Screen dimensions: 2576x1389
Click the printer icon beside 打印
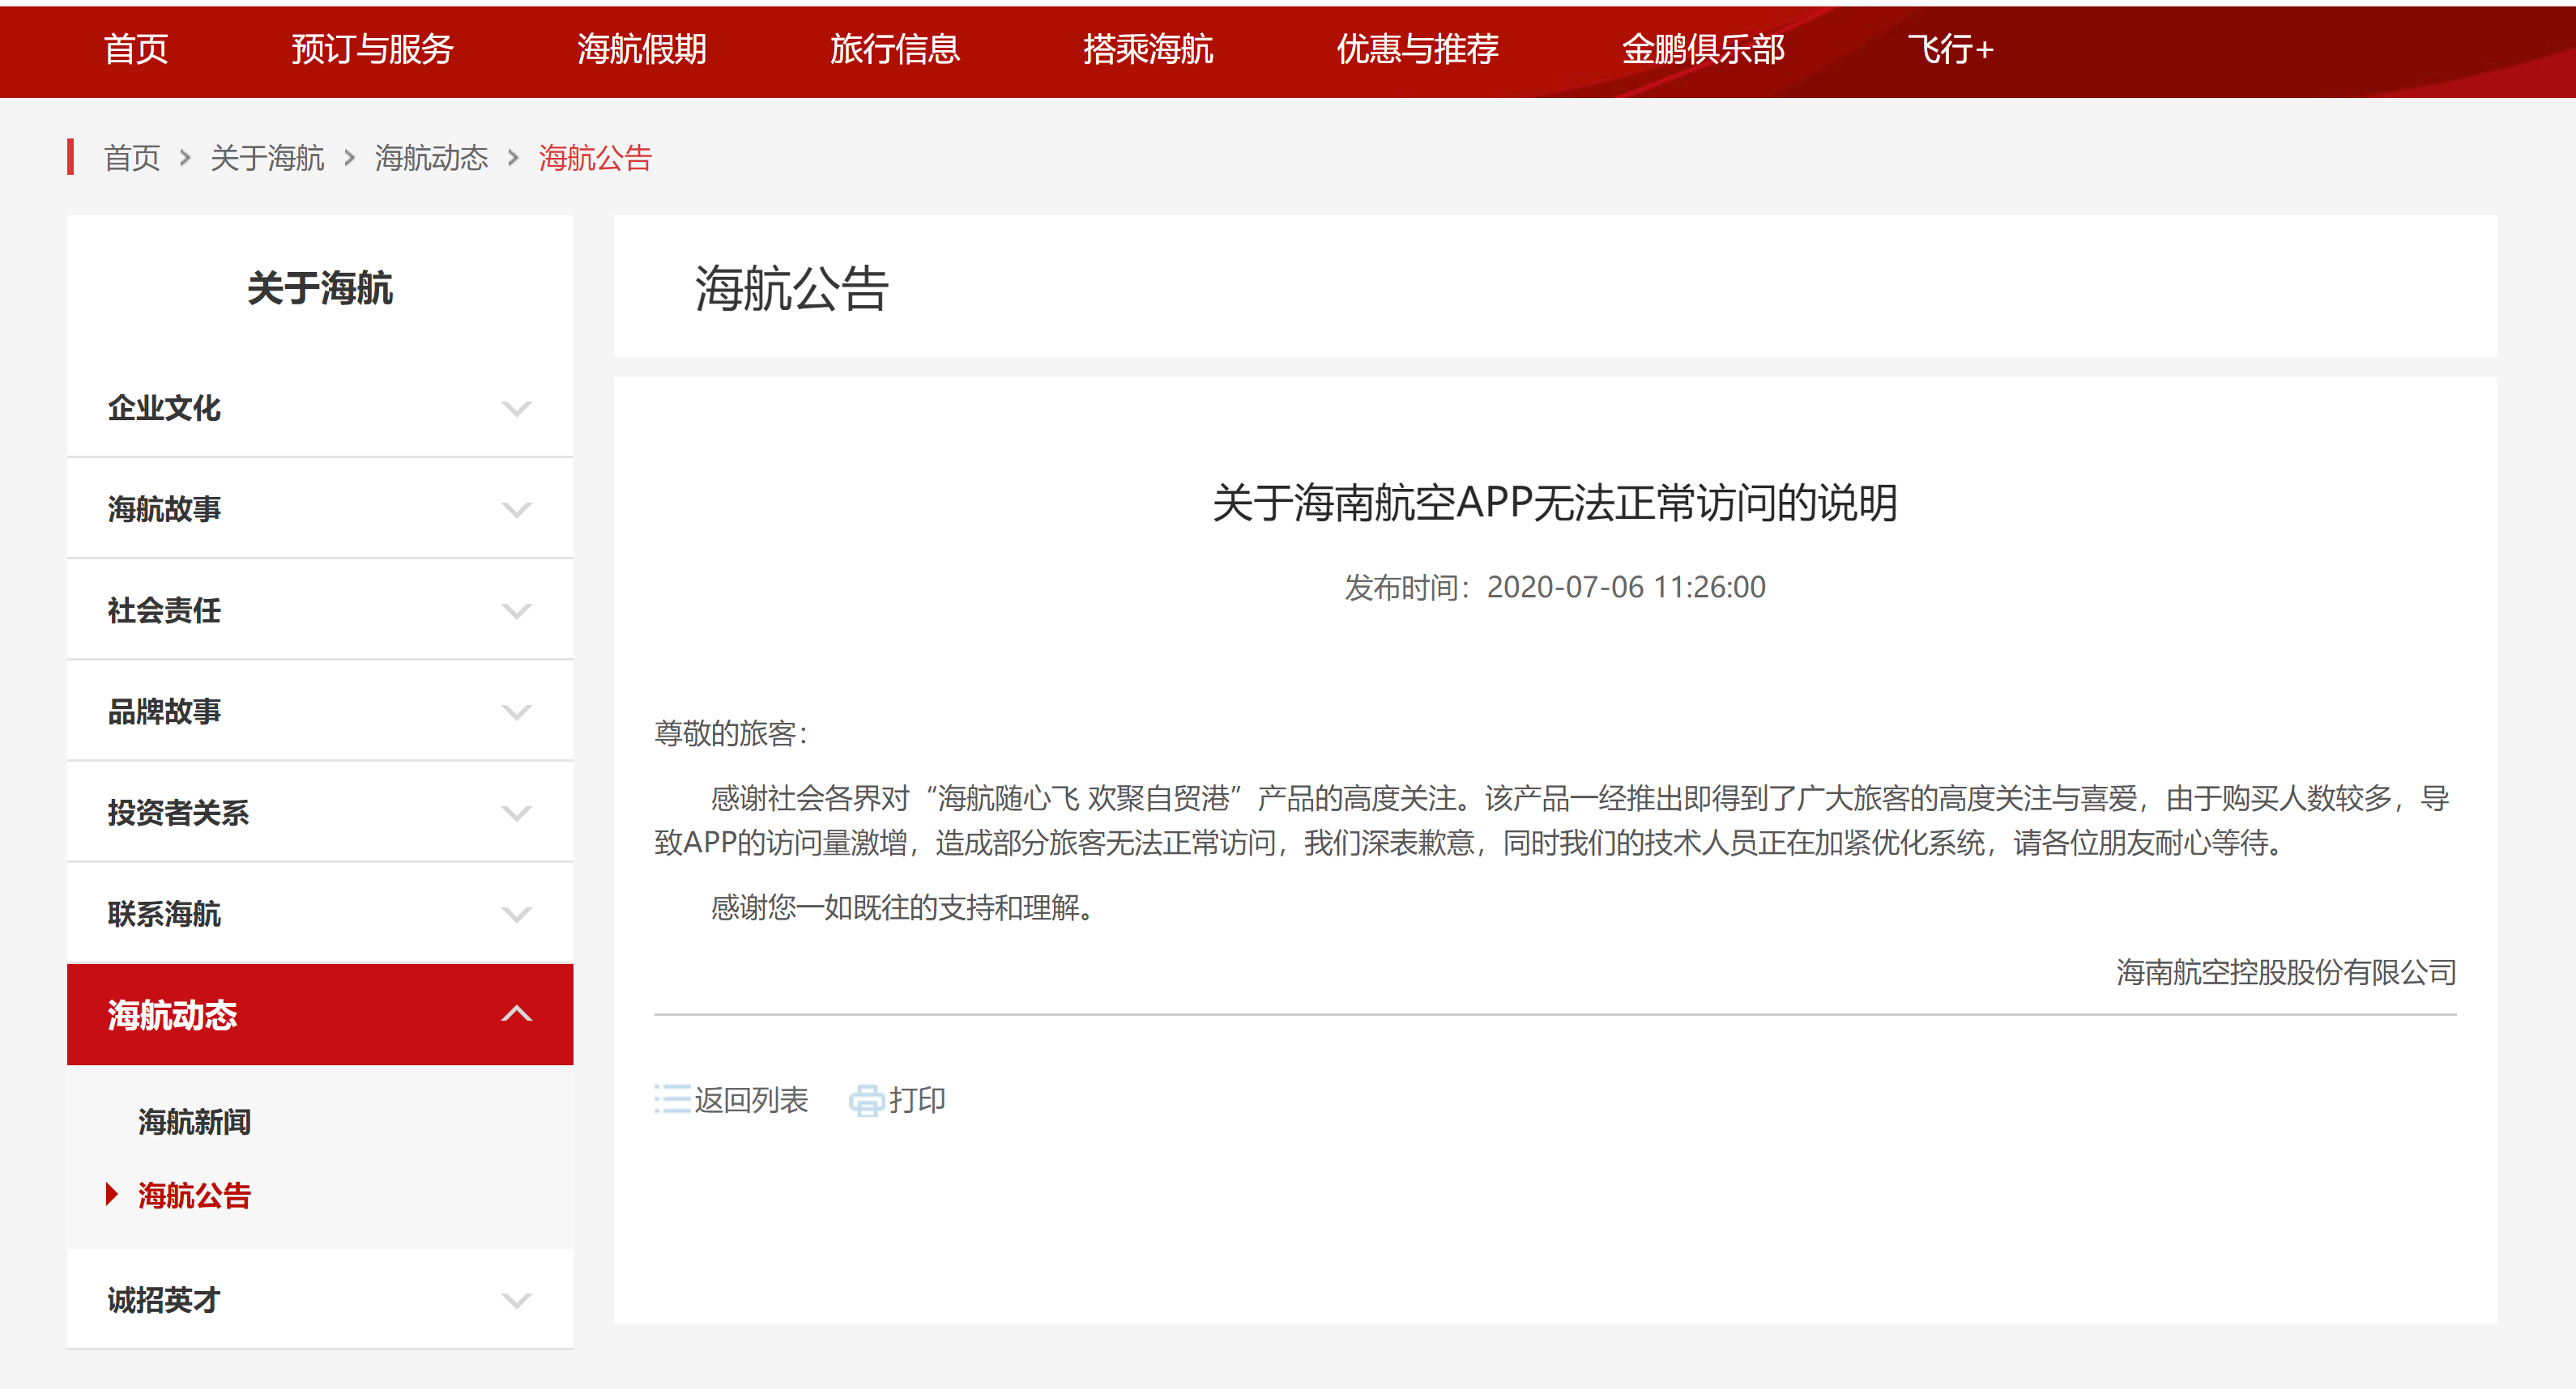click(866, 1100)
